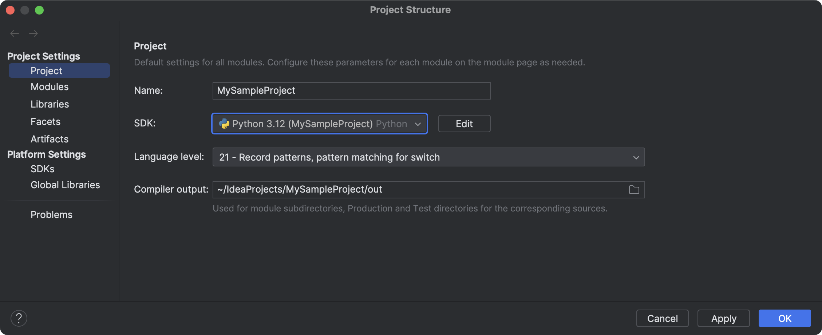Open the Python 3.12 SDK chevron
The image size is (822, 335).
(x=419, y=124)
